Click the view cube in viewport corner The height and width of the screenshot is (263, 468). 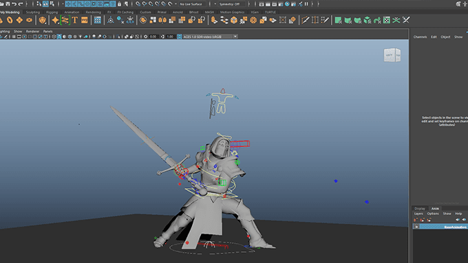coord(392,55)
